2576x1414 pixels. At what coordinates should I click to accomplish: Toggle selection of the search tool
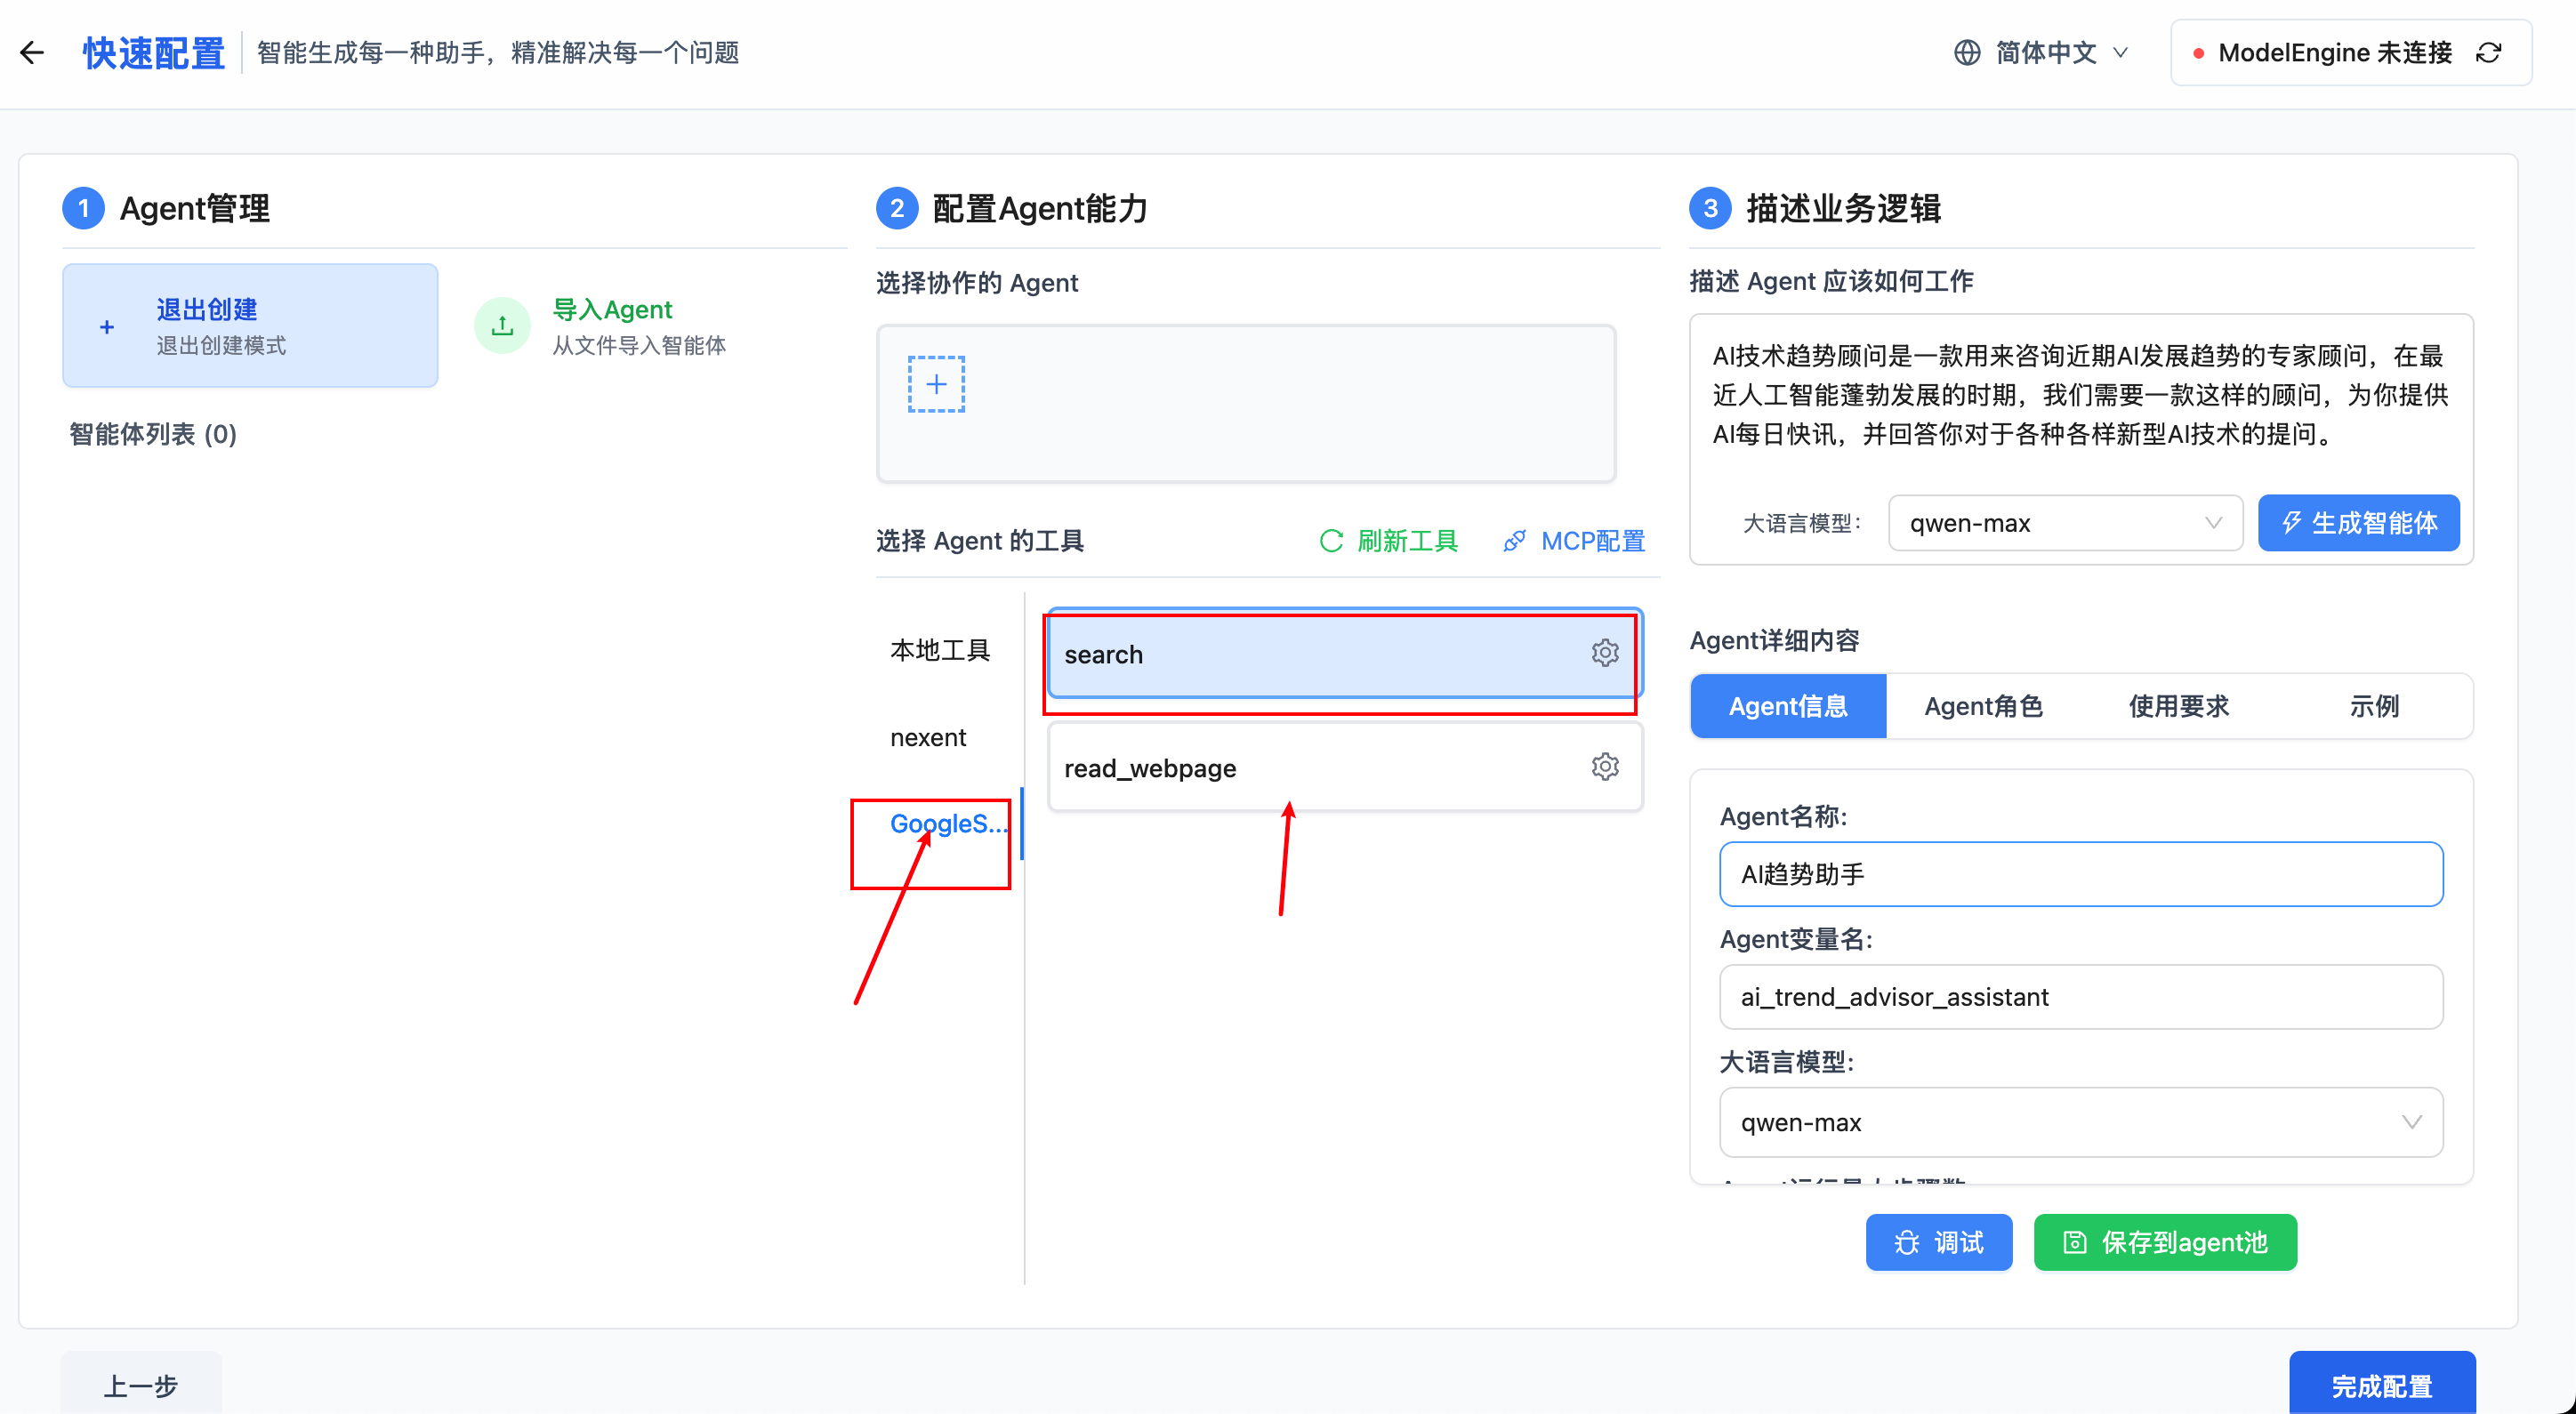[1300, 654]
